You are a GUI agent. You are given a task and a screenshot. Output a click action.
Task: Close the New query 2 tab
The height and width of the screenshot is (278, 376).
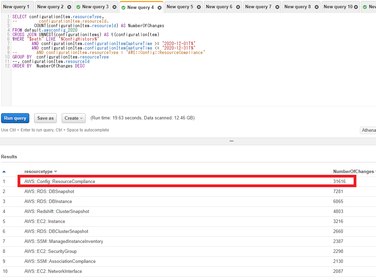(x=69, y=7)
